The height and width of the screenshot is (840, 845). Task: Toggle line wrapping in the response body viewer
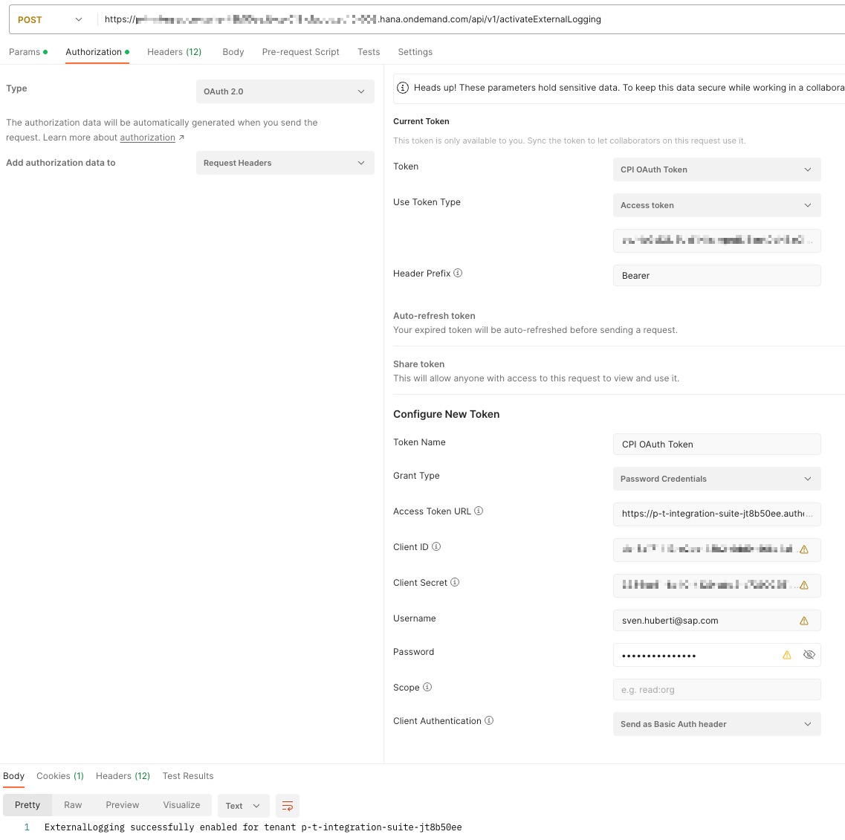pos(287,805)
